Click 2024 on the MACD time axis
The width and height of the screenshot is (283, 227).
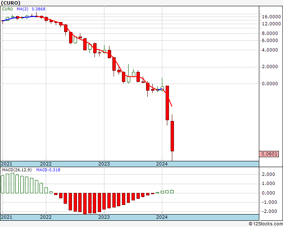coord(162,217)
